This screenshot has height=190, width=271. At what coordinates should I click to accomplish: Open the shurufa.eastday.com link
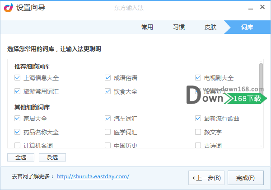coord(93,176)
